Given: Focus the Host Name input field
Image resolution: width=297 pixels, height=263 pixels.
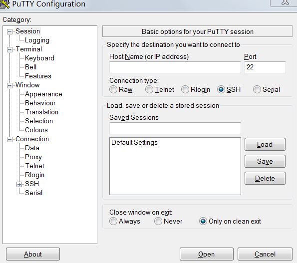Looking at the screenshot, I should [175, 67].
